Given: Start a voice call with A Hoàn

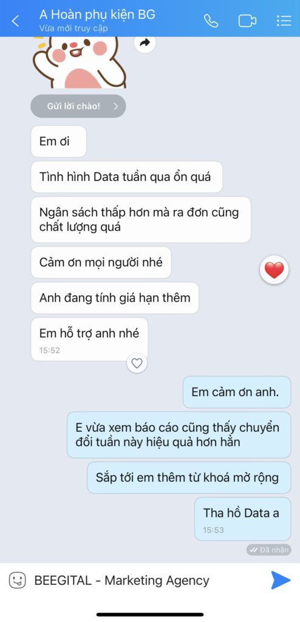Looking at the screenshot, I should tap(211, 21).
